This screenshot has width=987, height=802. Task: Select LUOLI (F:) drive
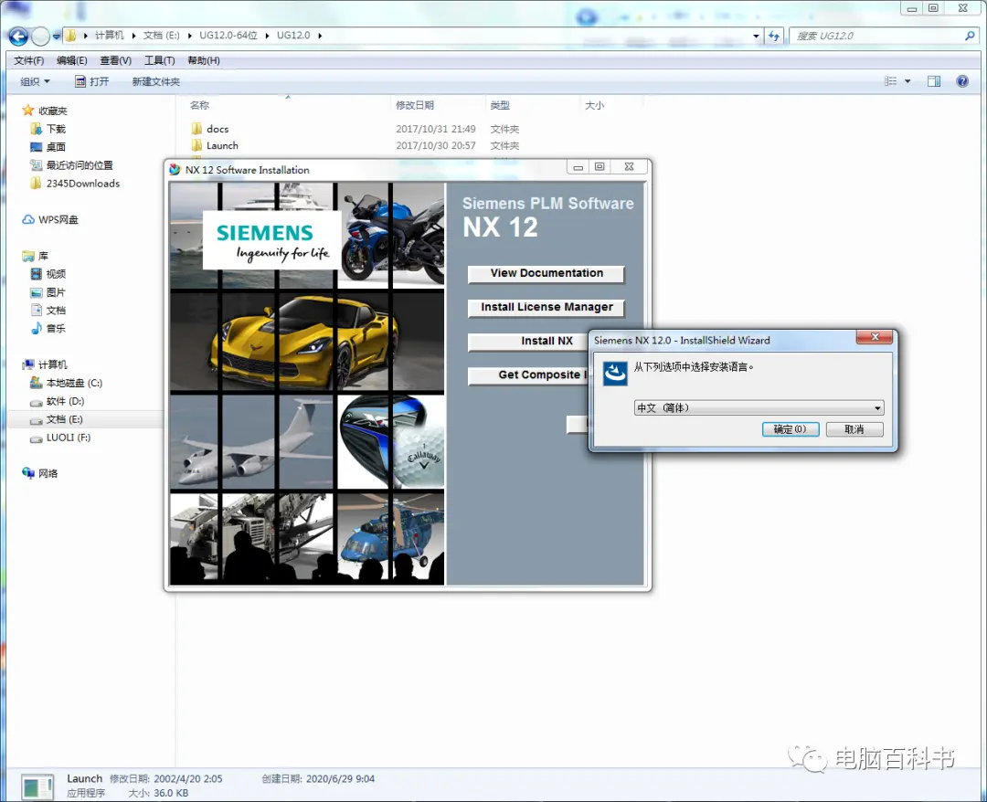60,438
